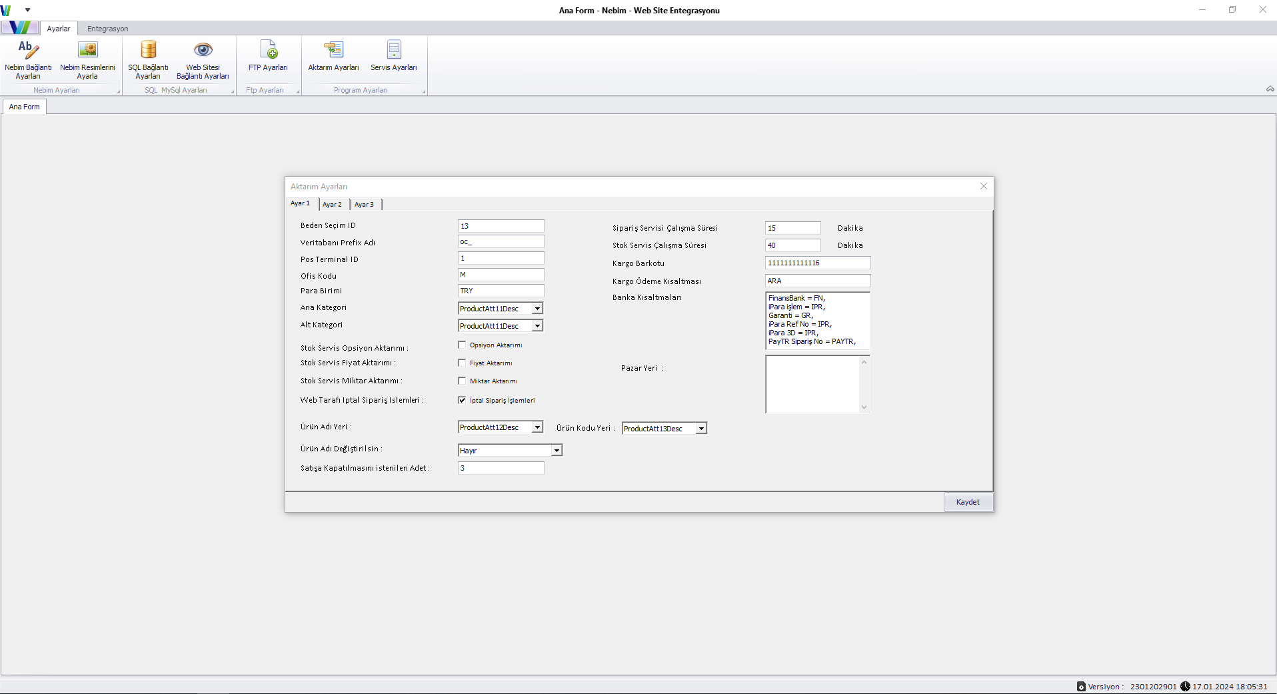Enable Opsiyon Aktarımı checkbox
This screenshot has height=694, width=1277.
462,345
